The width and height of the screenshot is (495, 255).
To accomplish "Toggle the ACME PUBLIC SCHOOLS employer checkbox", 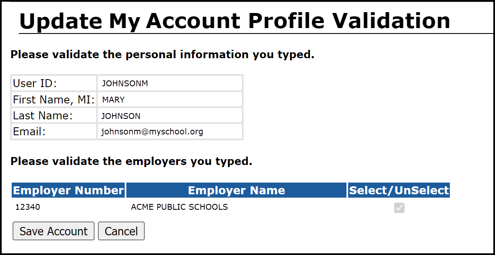I will (x=399, y=208).
